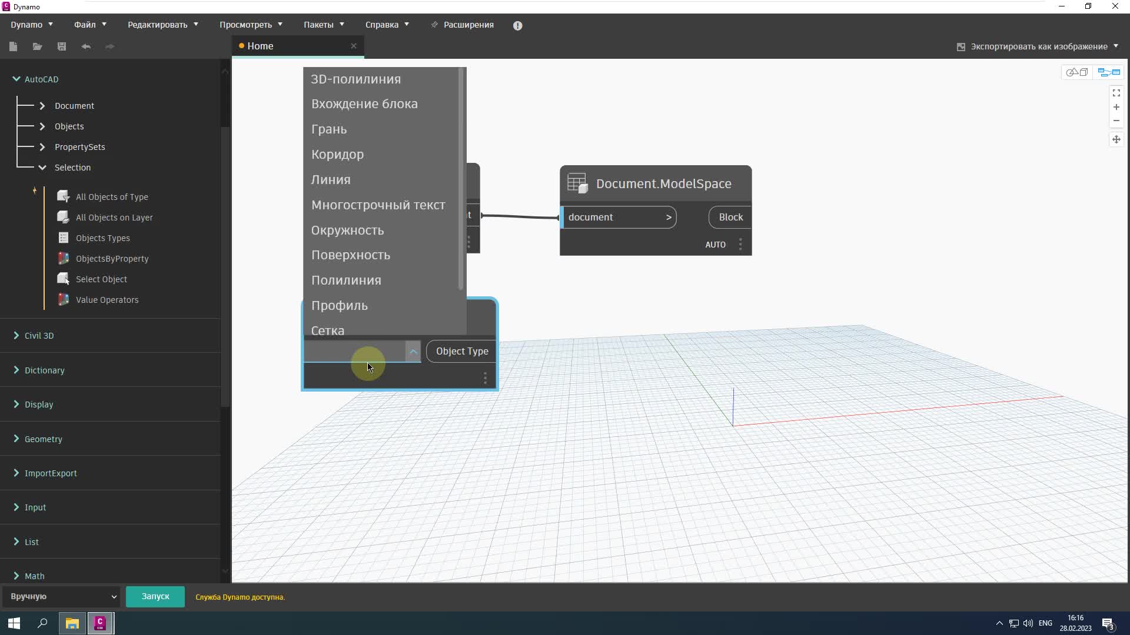This screenshot has height=635, width=1130.
Task: Click the Запуск run button
Action: point(155,596)
